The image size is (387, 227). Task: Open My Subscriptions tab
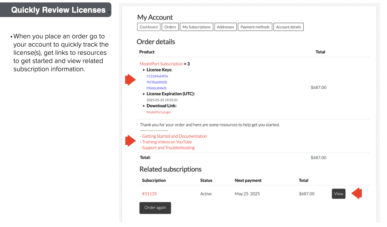click(196, 27)
